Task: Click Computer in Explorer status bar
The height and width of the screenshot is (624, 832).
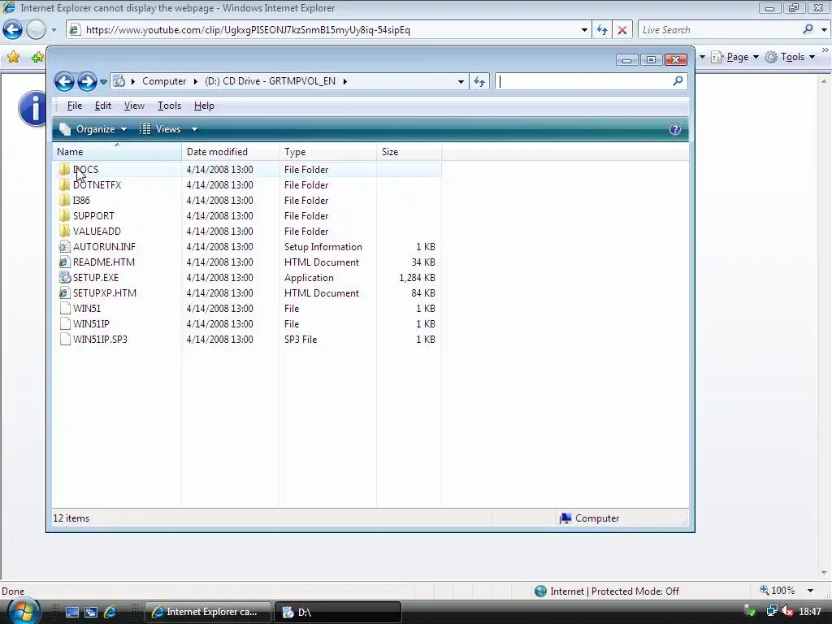Action: pyautogui.click(x=590, y=518)
